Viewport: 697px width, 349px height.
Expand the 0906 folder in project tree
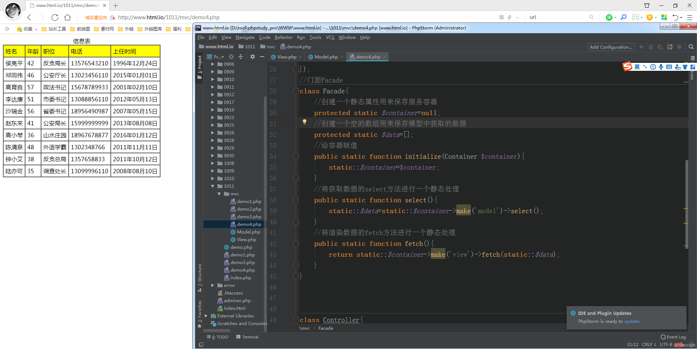pos(213,64)
